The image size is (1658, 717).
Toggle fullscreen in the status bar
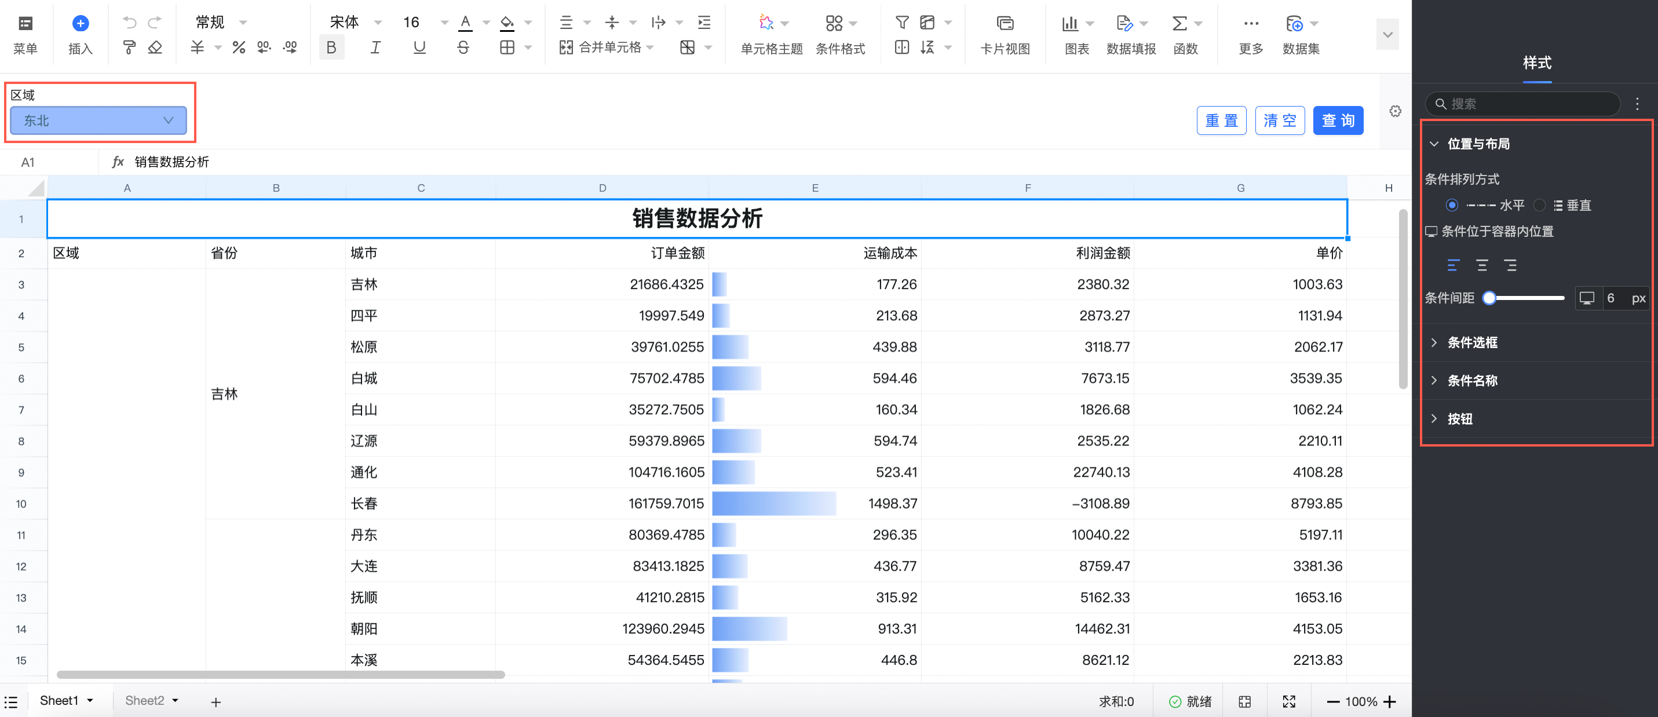click(x=1288, y=701)
